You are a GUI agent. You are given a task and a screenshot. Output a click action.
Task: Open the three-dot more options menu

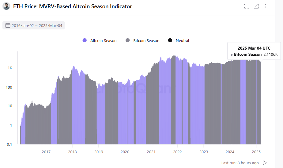tap(265, 6)
